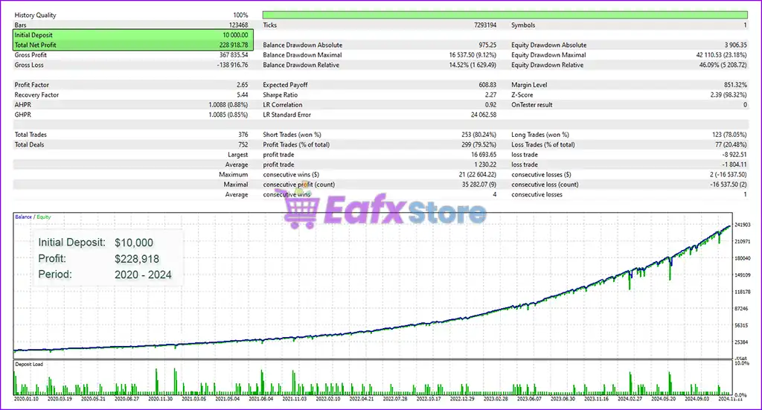Viewport: 762px width, 410px height.
Task: Select the Expected Payoff value 608.83
Action: [488, 85]
